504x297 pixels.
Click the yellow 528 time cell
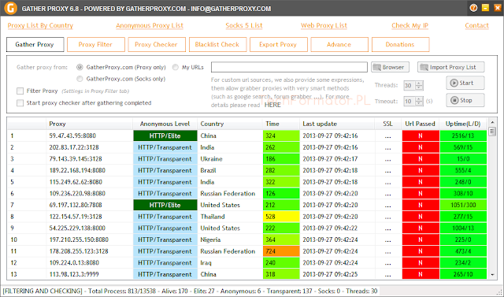click(x=281, y=217)
